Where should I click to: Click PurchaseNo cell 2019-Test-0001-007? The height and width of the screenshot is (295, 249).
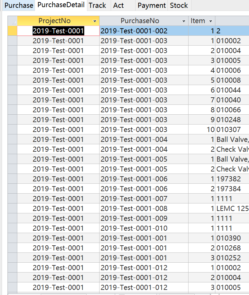pyautogui.click(x=144, y=198)
